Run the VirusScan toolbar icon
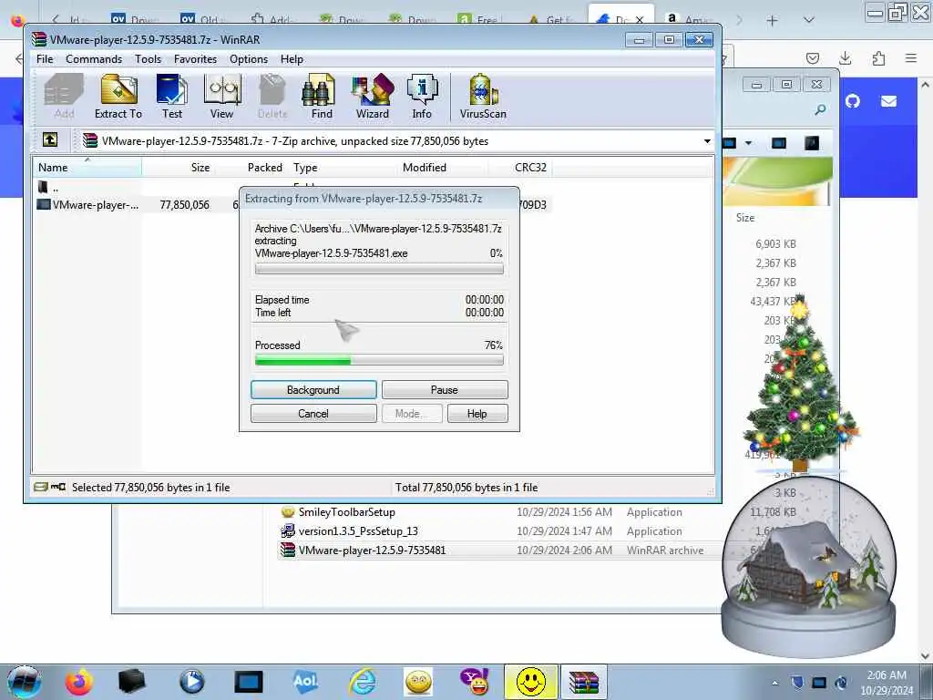This screenshot has width=933, height=700. (x=483, y=97)
